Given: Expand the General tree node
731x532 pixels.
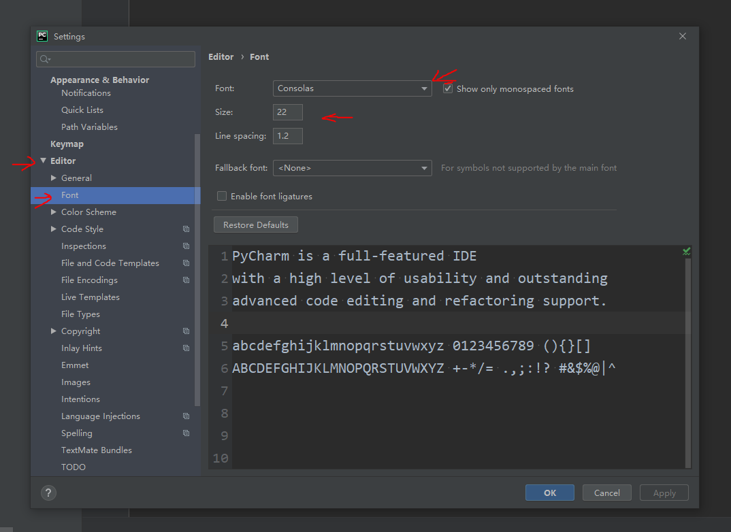Looking at the screenshot, I should [54, 178].
